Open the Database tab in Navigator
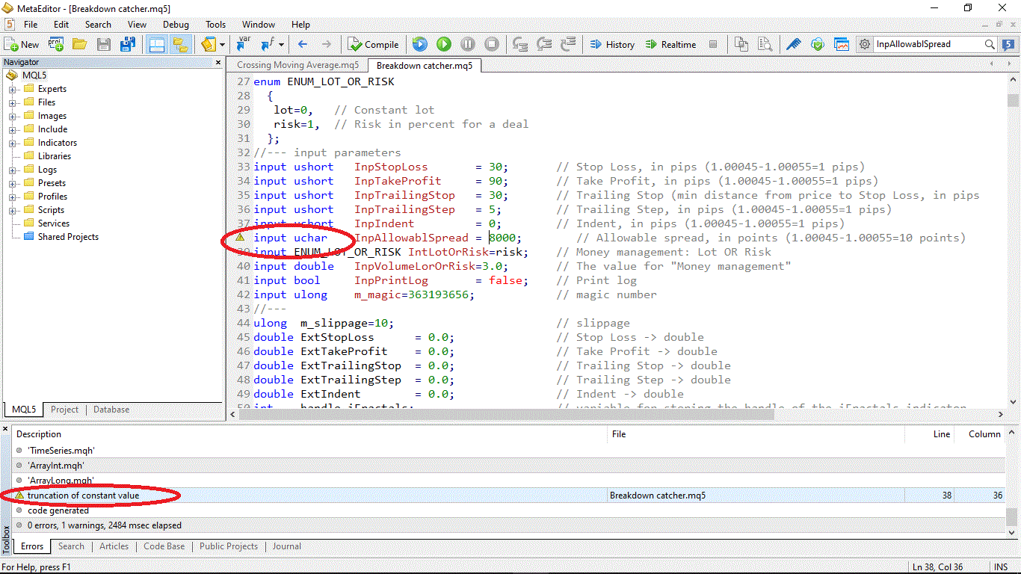The height and width of the screenshot is (574, 1021). point(111,410)
